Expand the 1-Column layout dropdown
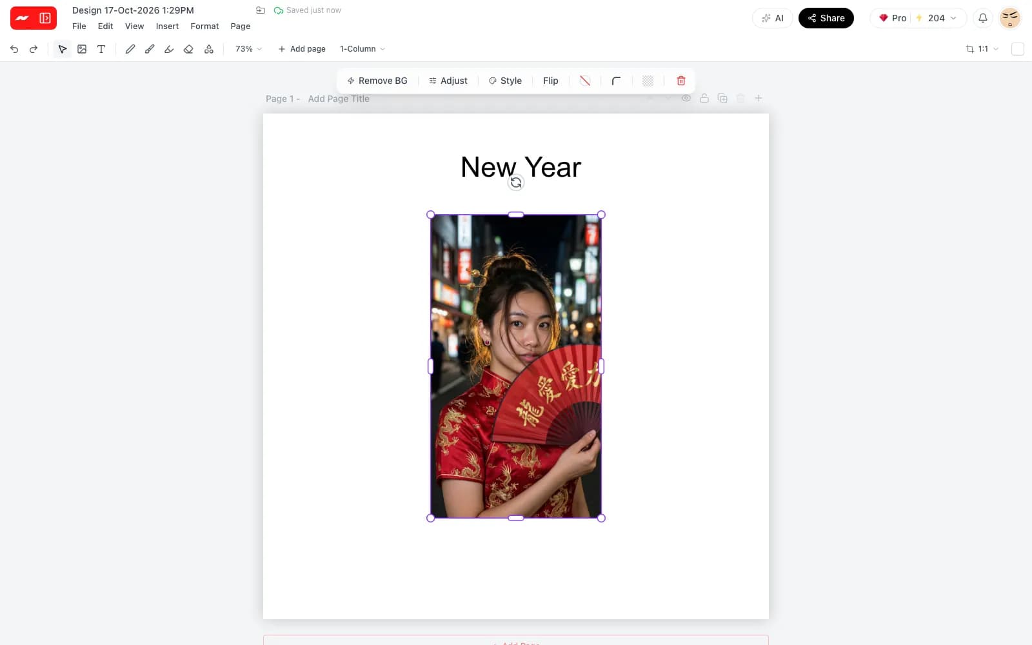 tap(362, 49)
